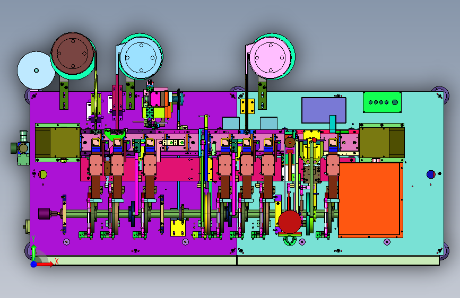
Task: Click the green ring below red disc
Action: 290,240
